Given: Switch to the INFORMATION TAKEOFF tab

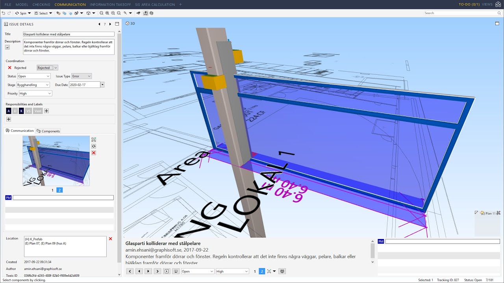Looking at the screenshot, I should [110, 4].
